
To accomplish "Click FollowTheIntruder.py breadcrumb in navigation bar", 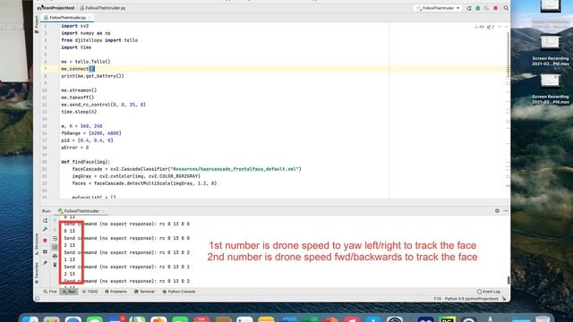I will tap(103, 8).
